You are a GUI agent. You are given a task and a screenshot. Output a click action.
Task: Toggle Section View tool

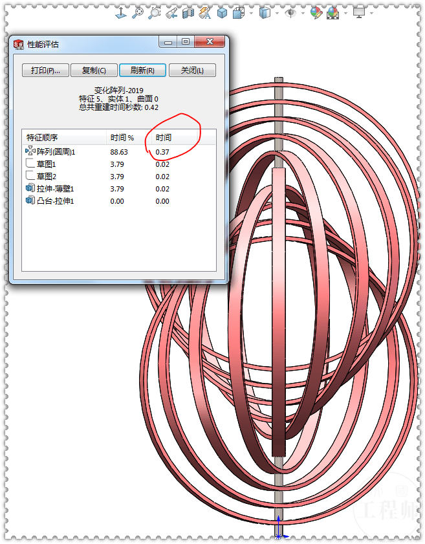[x=188, y=13]
